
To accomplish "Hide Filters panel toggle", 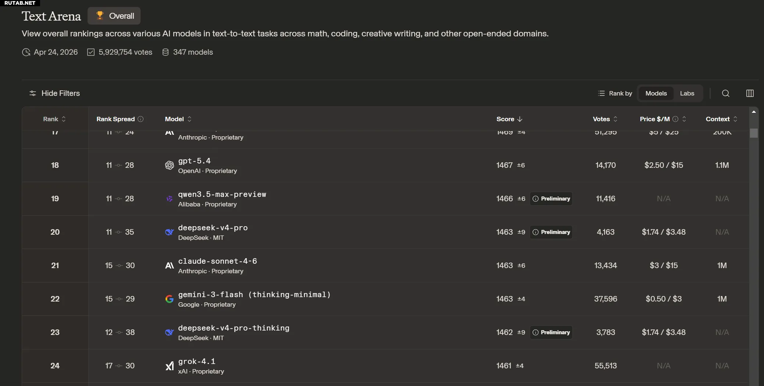I will coord(54,93).
